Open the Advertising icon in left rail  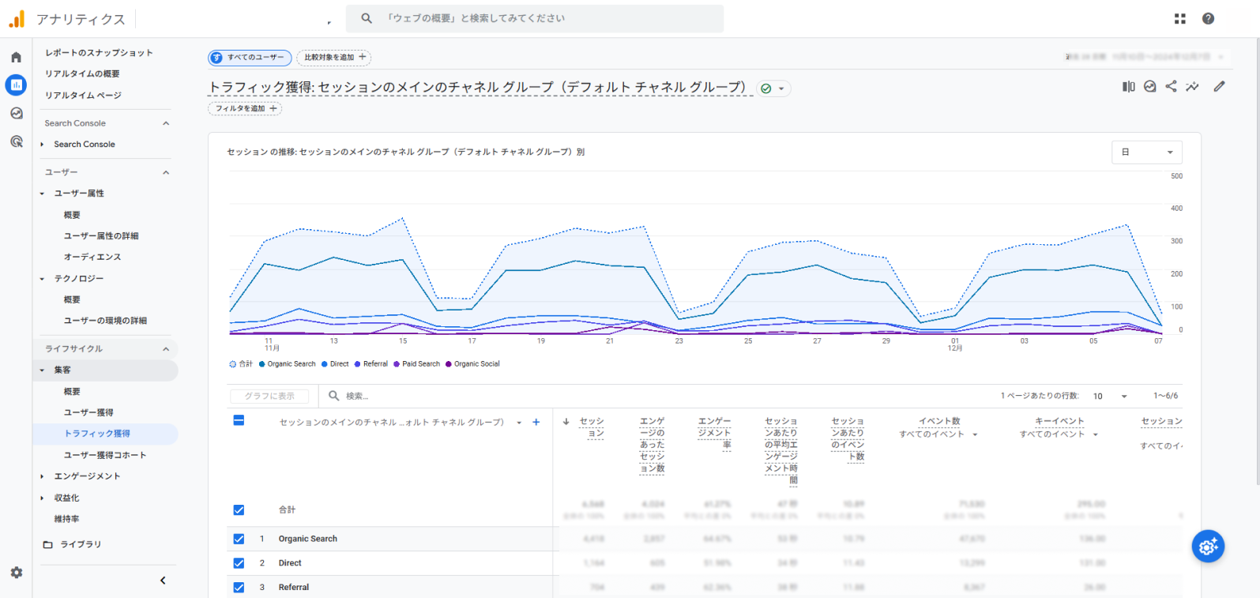point(16,141)
